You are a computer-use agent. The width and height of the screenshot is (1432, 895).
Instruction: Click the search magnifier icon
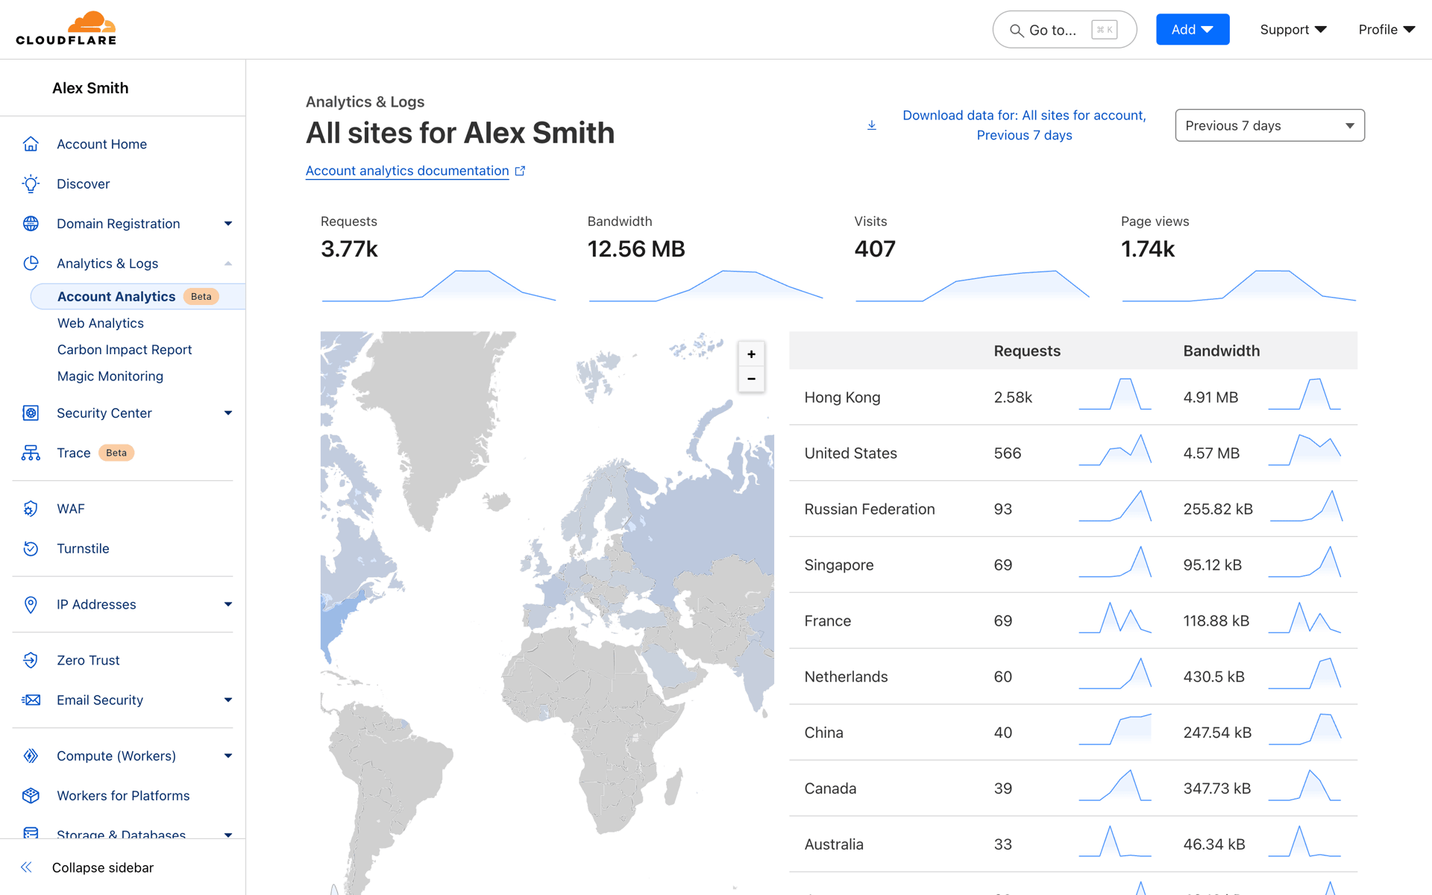coord(1016,31)
